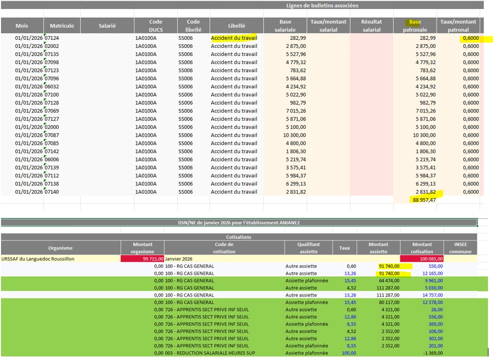Click apprentis cotisation amount 556,00
This screenshot has width=493, height=361.
[436, 317]
